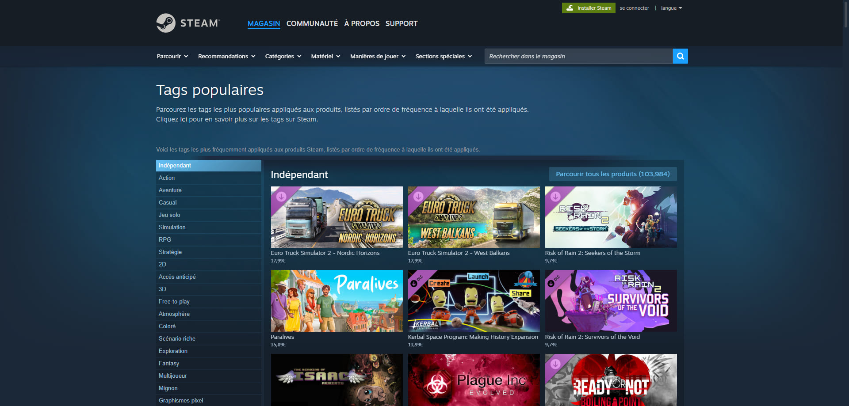Select the Aventure tag

pyautogui.click(x=209, y=190)
